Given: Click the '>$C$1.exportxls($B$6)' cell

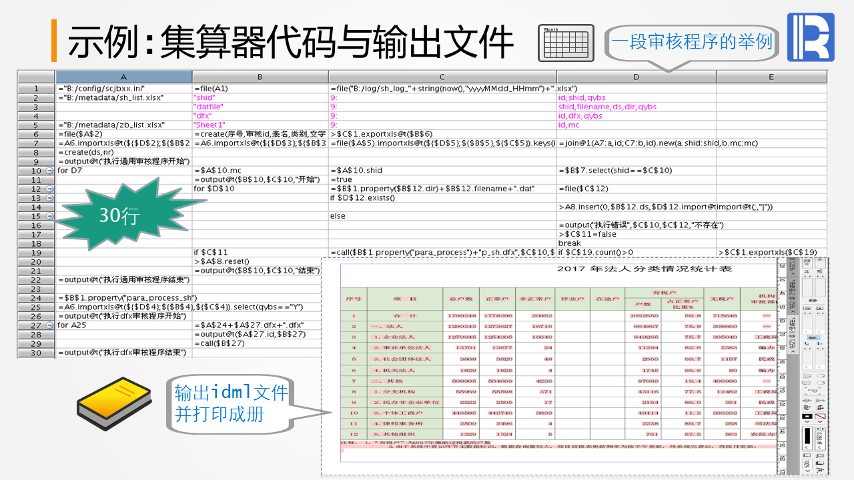Looking at the screenshot, I should [x=442, y=134].
